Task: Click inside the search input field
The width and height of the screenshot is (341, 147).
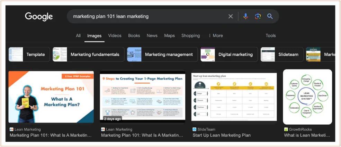Action: point(148,16)
